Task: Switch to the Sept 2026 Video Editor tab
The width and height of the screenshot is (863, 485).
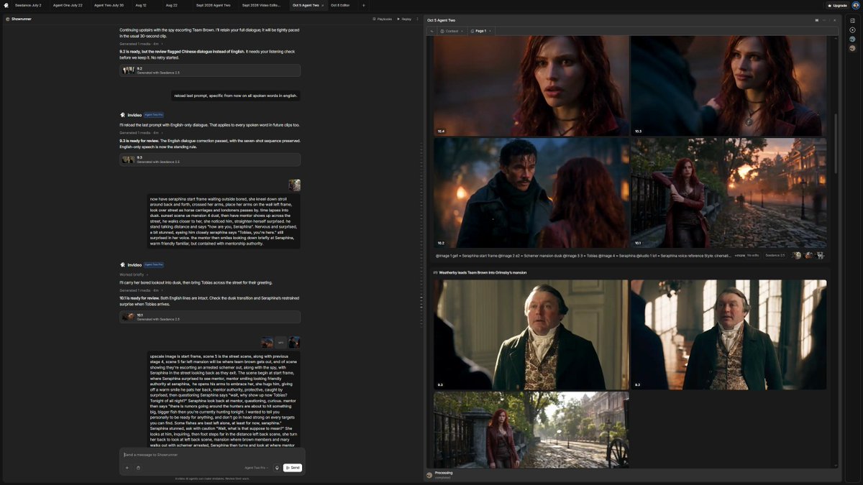Action: tap(262, 5)
